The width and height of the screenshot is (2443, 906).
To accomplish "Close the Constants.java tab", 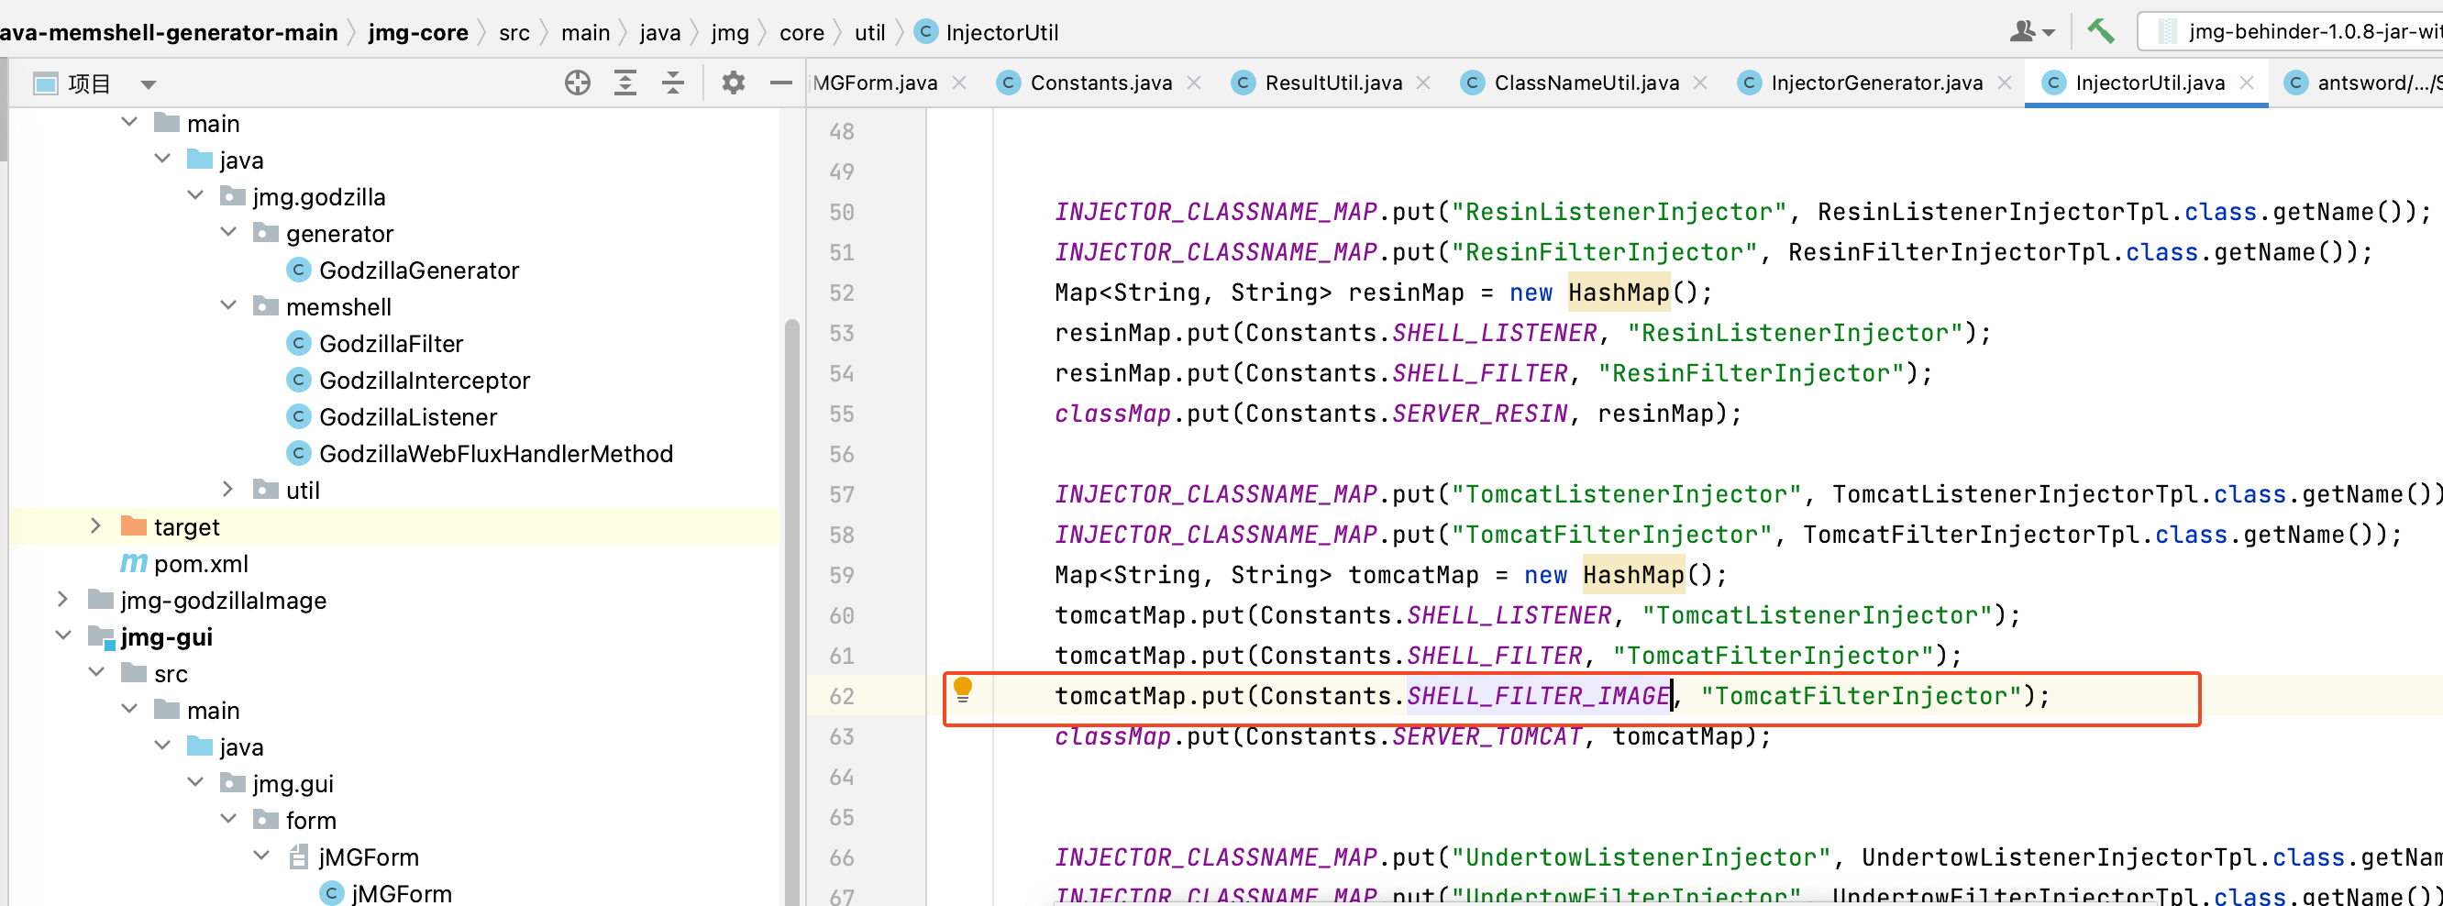I will click(x=1194, y=83).
